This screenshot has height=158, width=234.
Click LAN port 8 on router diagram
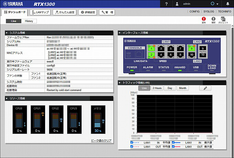[x=180, y=55]
